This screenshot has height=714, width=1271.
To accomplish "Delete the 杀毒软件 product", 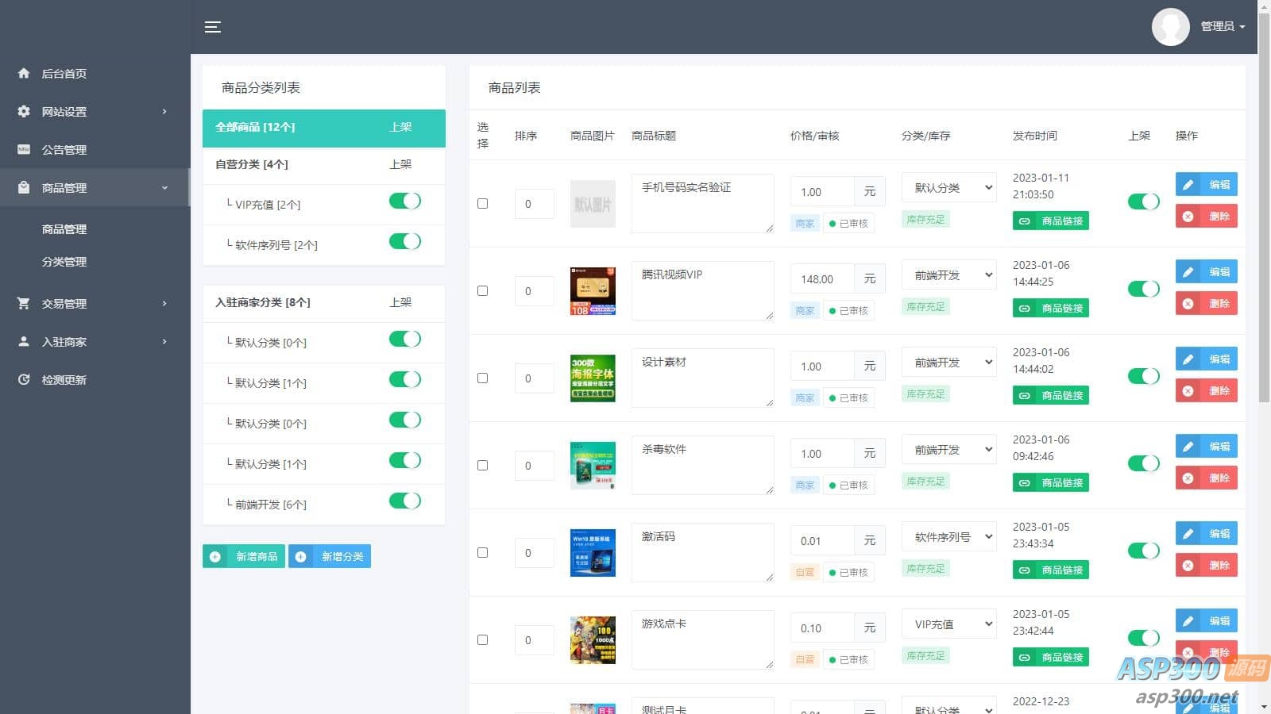I will 1206,478.
